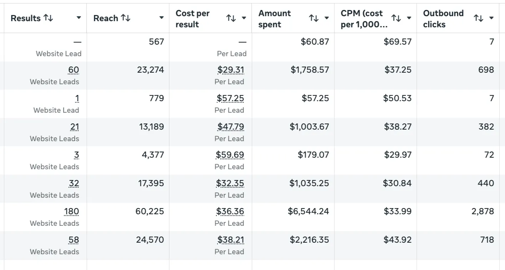Select amount spent $2,216.35
Viewport: 505px width, 270px height.
click(309, 240)
